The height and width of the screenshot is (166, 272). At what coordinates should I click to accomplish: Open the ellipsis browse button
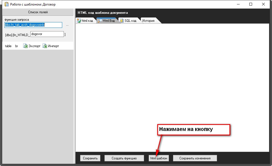pos(67,25)
